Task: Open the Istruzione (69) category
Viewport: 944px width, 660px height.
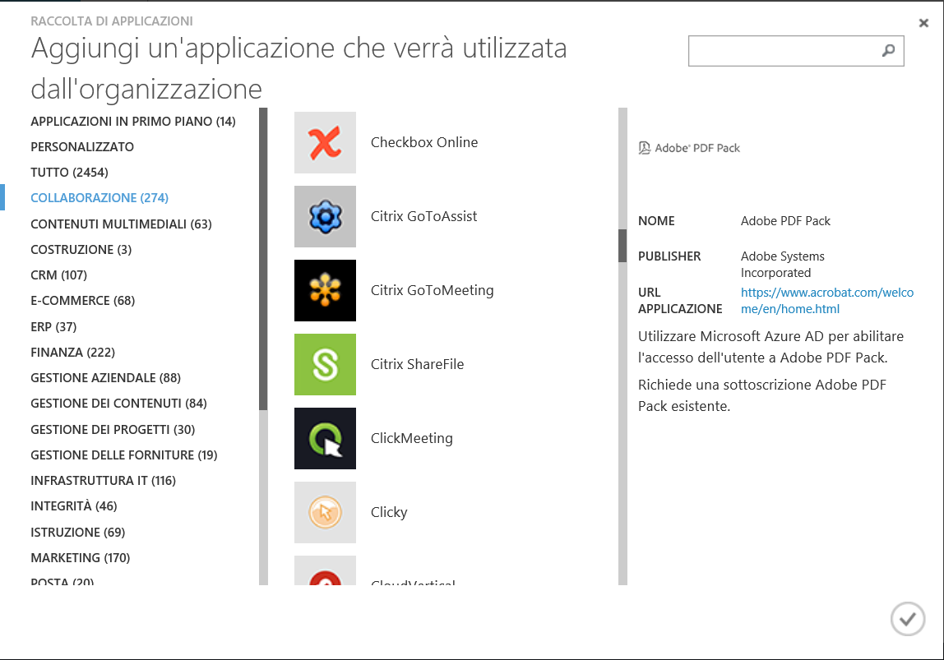Action: (77, 533)
